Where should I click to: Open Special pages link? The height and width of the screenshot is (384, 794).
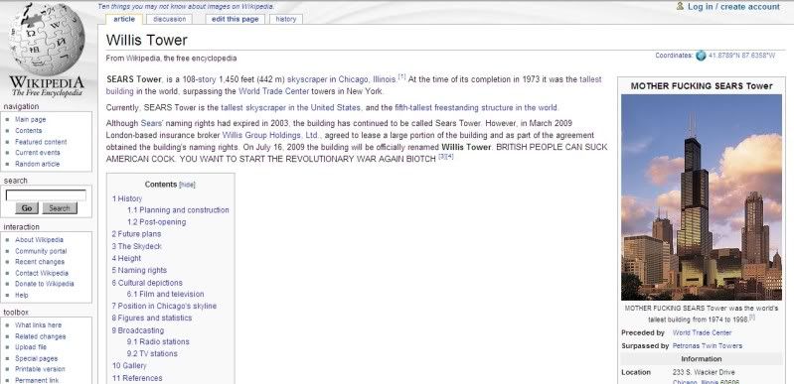[37, 358]
